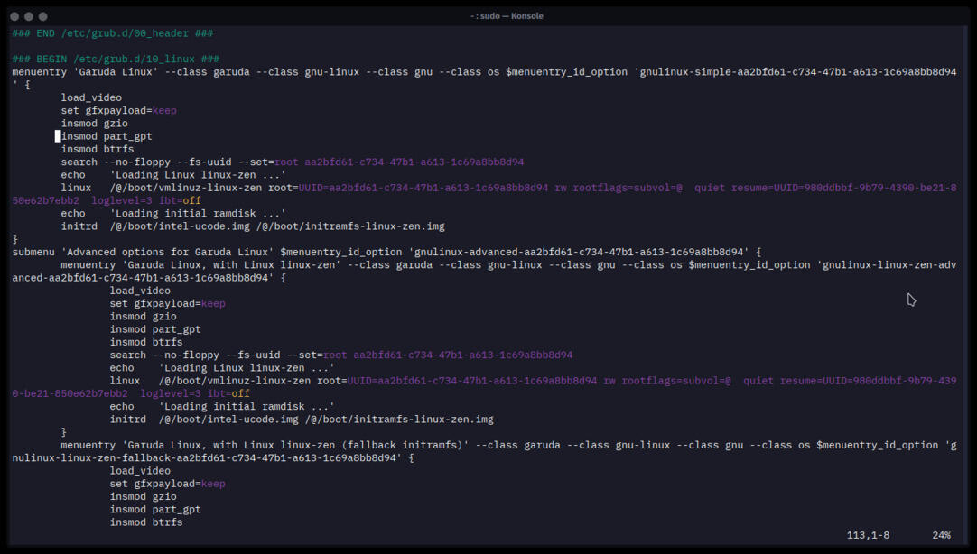Image resolution: width=977 pixels, height=554 pixels.
Task: Click '/@/boot/vmlinuz-linux-zen' in the first linux line
Action: [x=186, y=188]
